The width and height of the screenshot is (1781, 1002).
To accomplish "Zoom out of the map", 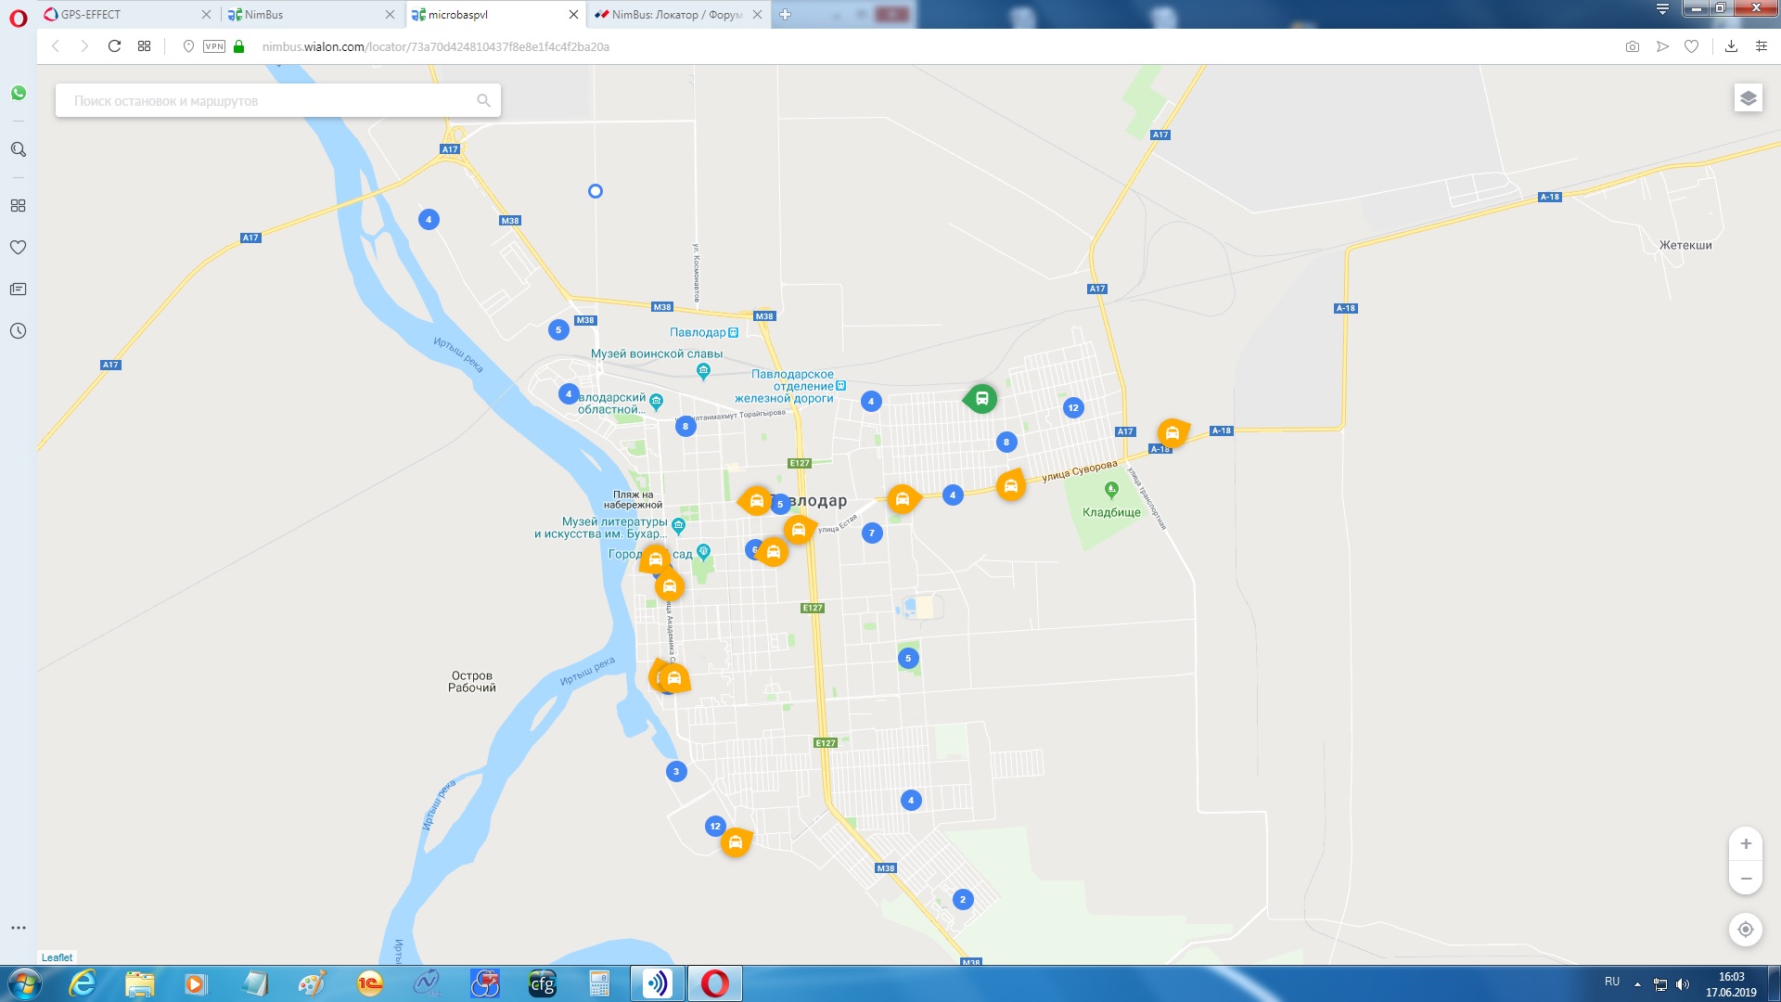I will click(x=1745, y=879).
